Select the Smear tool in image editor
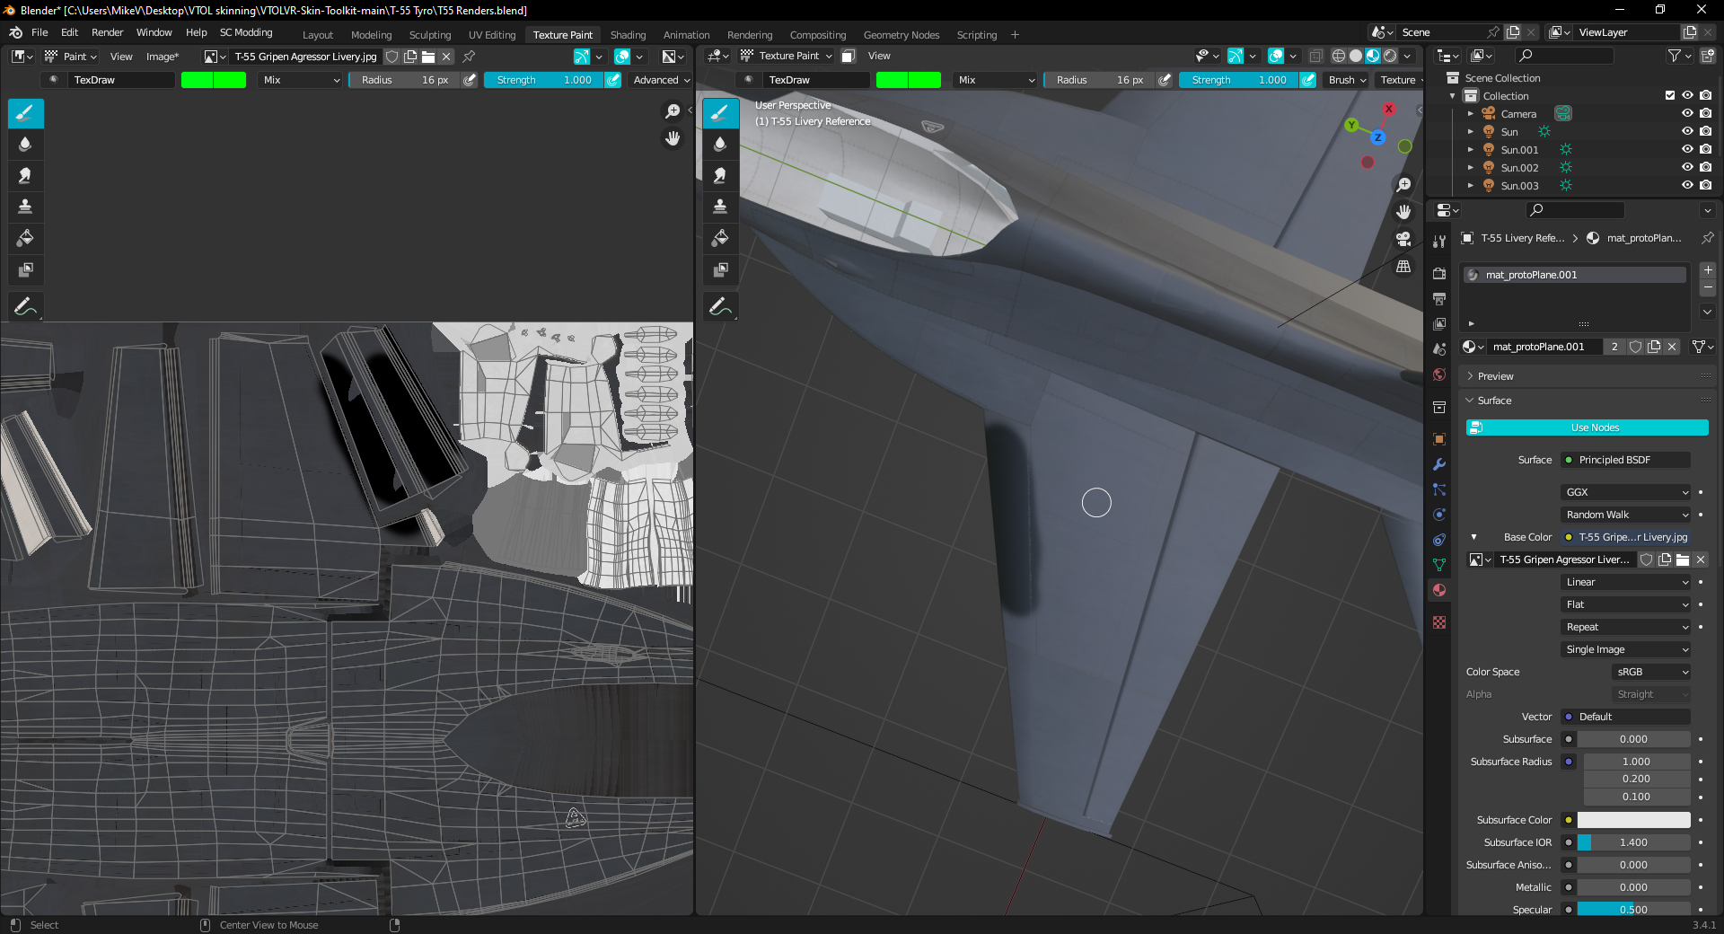 [25, 176]
